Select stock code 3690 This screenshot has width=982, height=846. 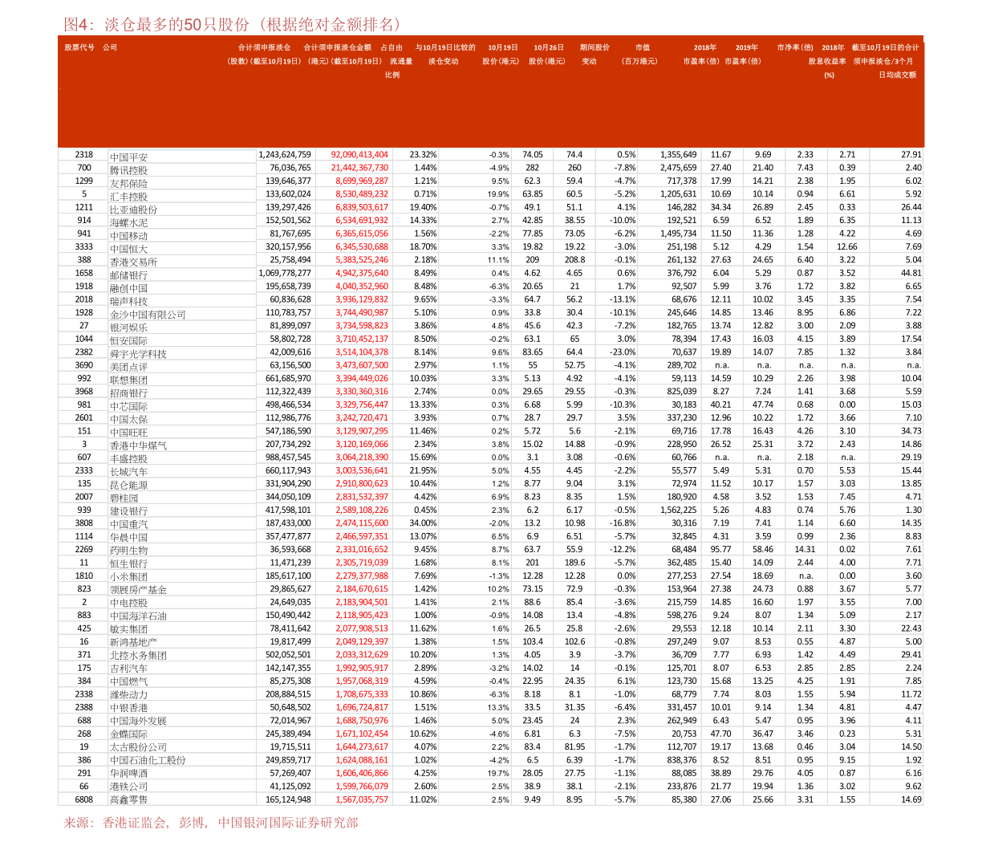pyautogui.click(x=84, y=365)
